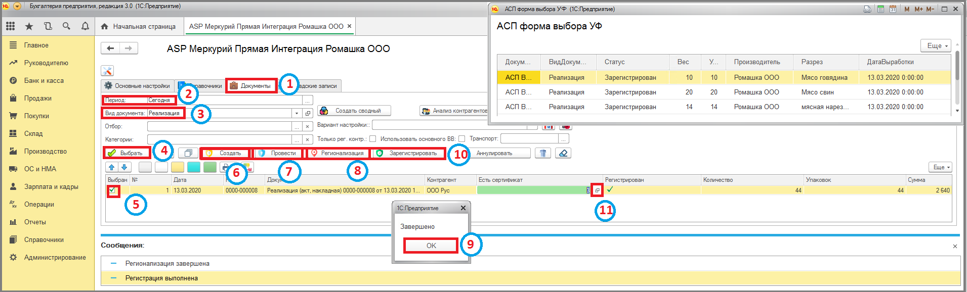Click the Провести button
967x292 pixels.
pos(278,153)
